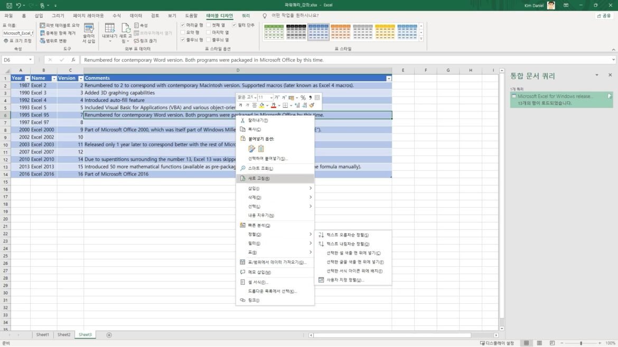Uncheck the header row (머리글 행) checkbox
The width and height of the screenshot is (618, 347).
[183, 25]
